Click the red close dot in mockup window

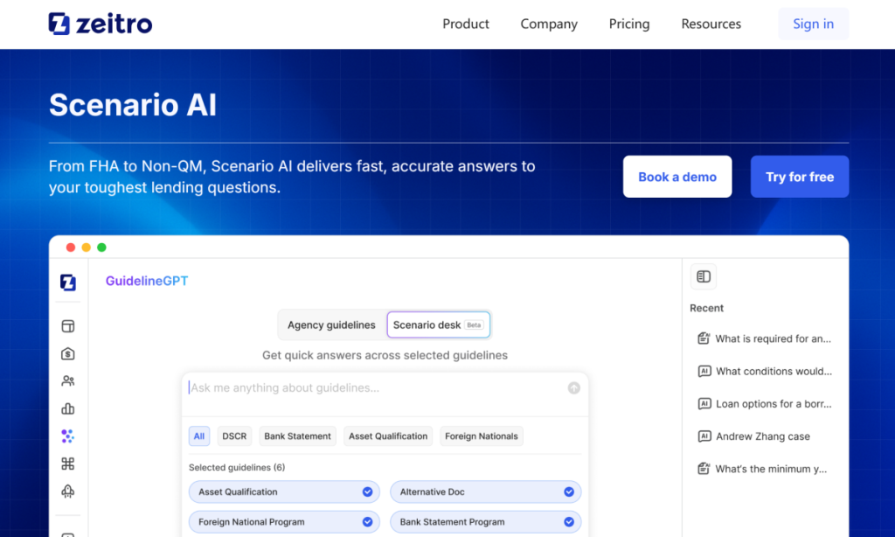pos(71,248)
